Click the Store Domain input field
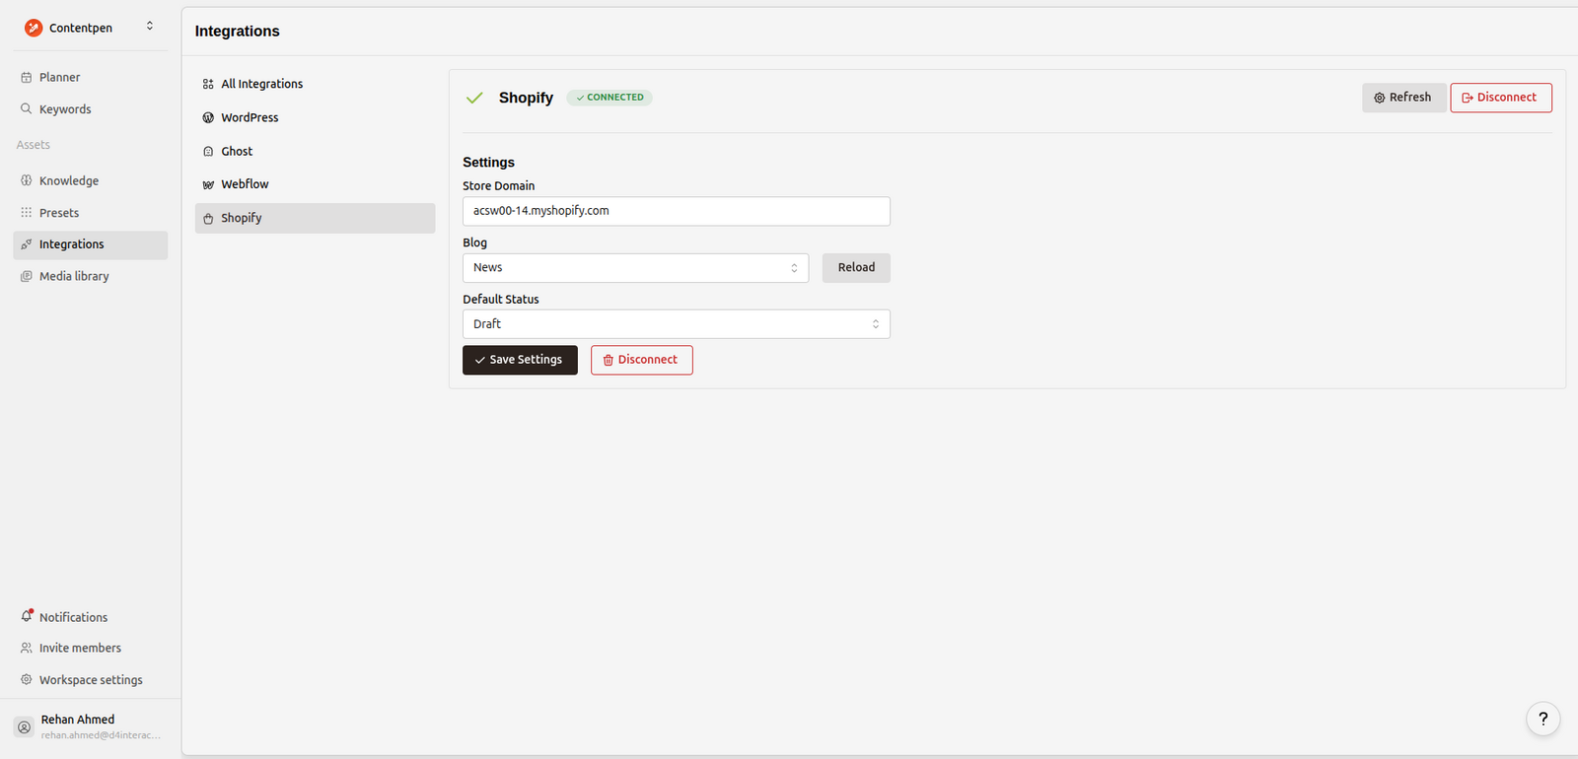This screenshot has width=1578, height=759. pos(676,211)
